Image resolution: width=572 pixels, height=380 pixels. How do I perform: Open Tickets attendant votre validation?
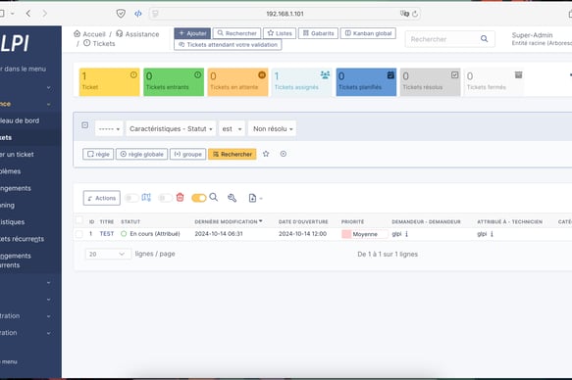228,44
